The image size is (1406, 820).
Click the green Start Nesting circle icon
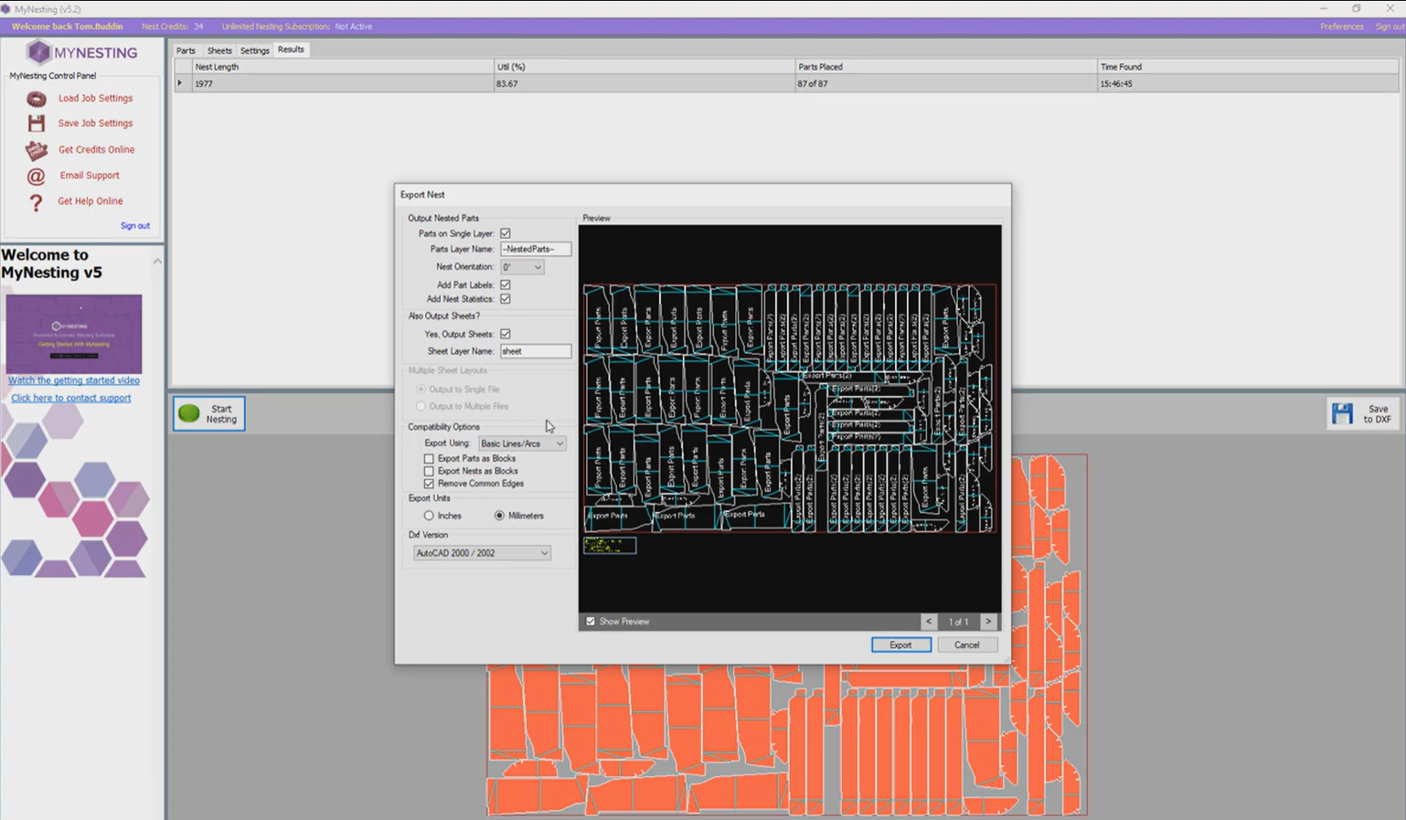pyautogui.click(x=189, y=414)
